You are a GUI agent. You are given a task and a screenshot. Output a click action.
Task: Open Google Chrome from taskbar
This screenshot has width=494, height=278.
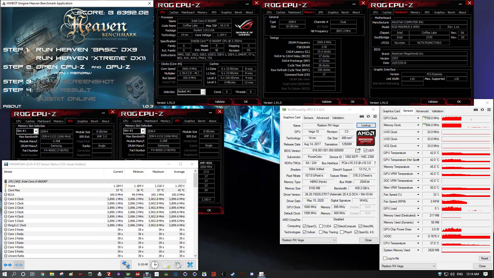click(x=42, y=274)
